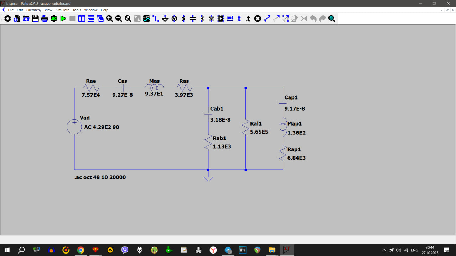Click the Vad voltage source symbol
Viewport: 456px width, 256px height.
[x=74, y=127]
